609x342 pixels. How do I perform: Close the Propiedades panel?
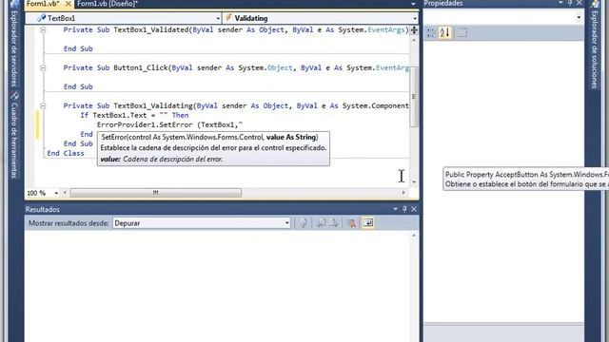tap(579, 3)
